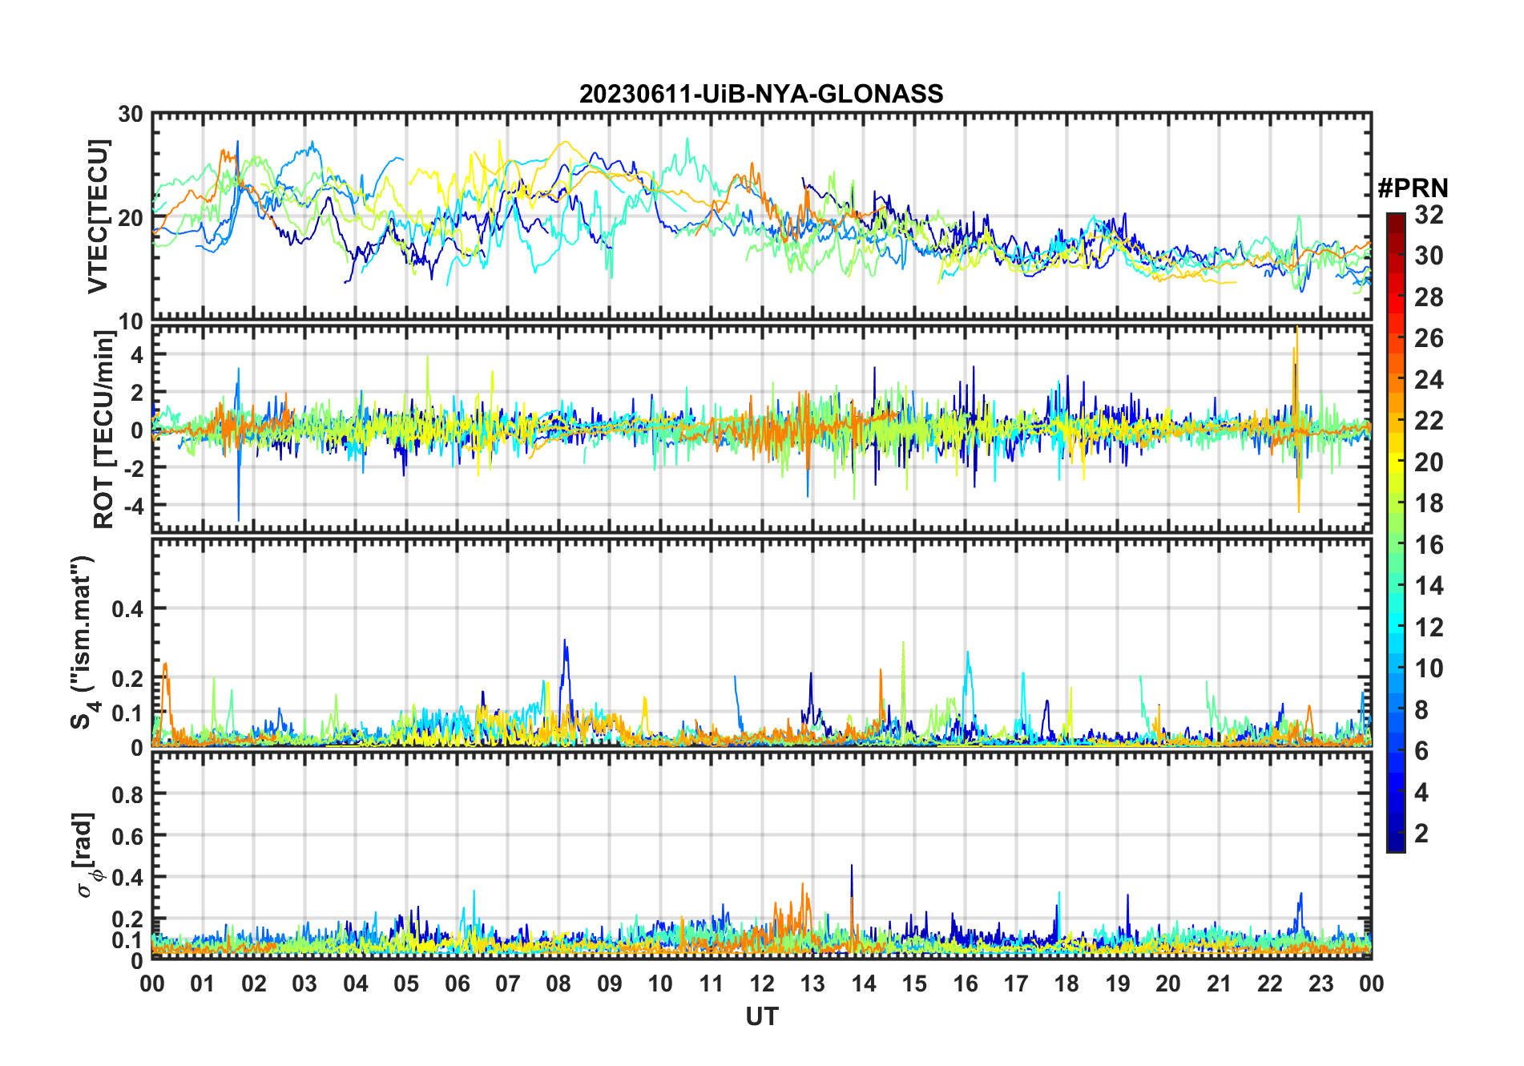Image resolution: width=1524 pixels, height=1066 pixels.
Task: Select colorbar tick label "28"
Action: tap(1429, 297)
